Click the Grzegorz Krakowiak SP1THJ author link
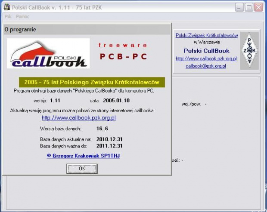This screenshot has height=212, width=267. 83,156
